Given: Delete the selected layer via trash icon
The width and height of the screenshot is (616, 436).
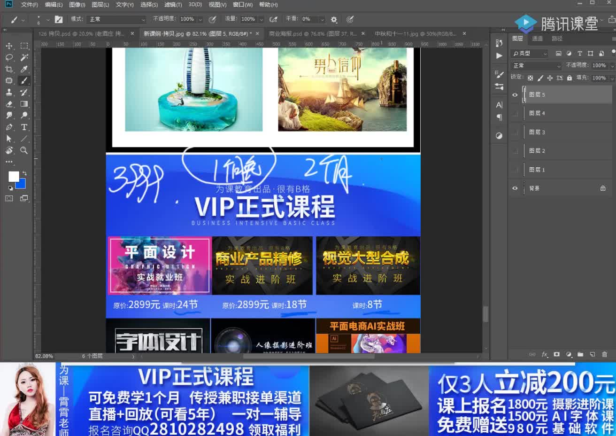Looking at the screenshot, I should tap(605, 355).
